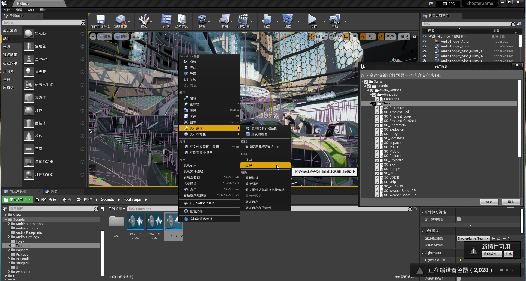Viewport: 526px width, 281px height.
Task: Open the viewport options dropdown arrow
Action: [x=93, y=37]
